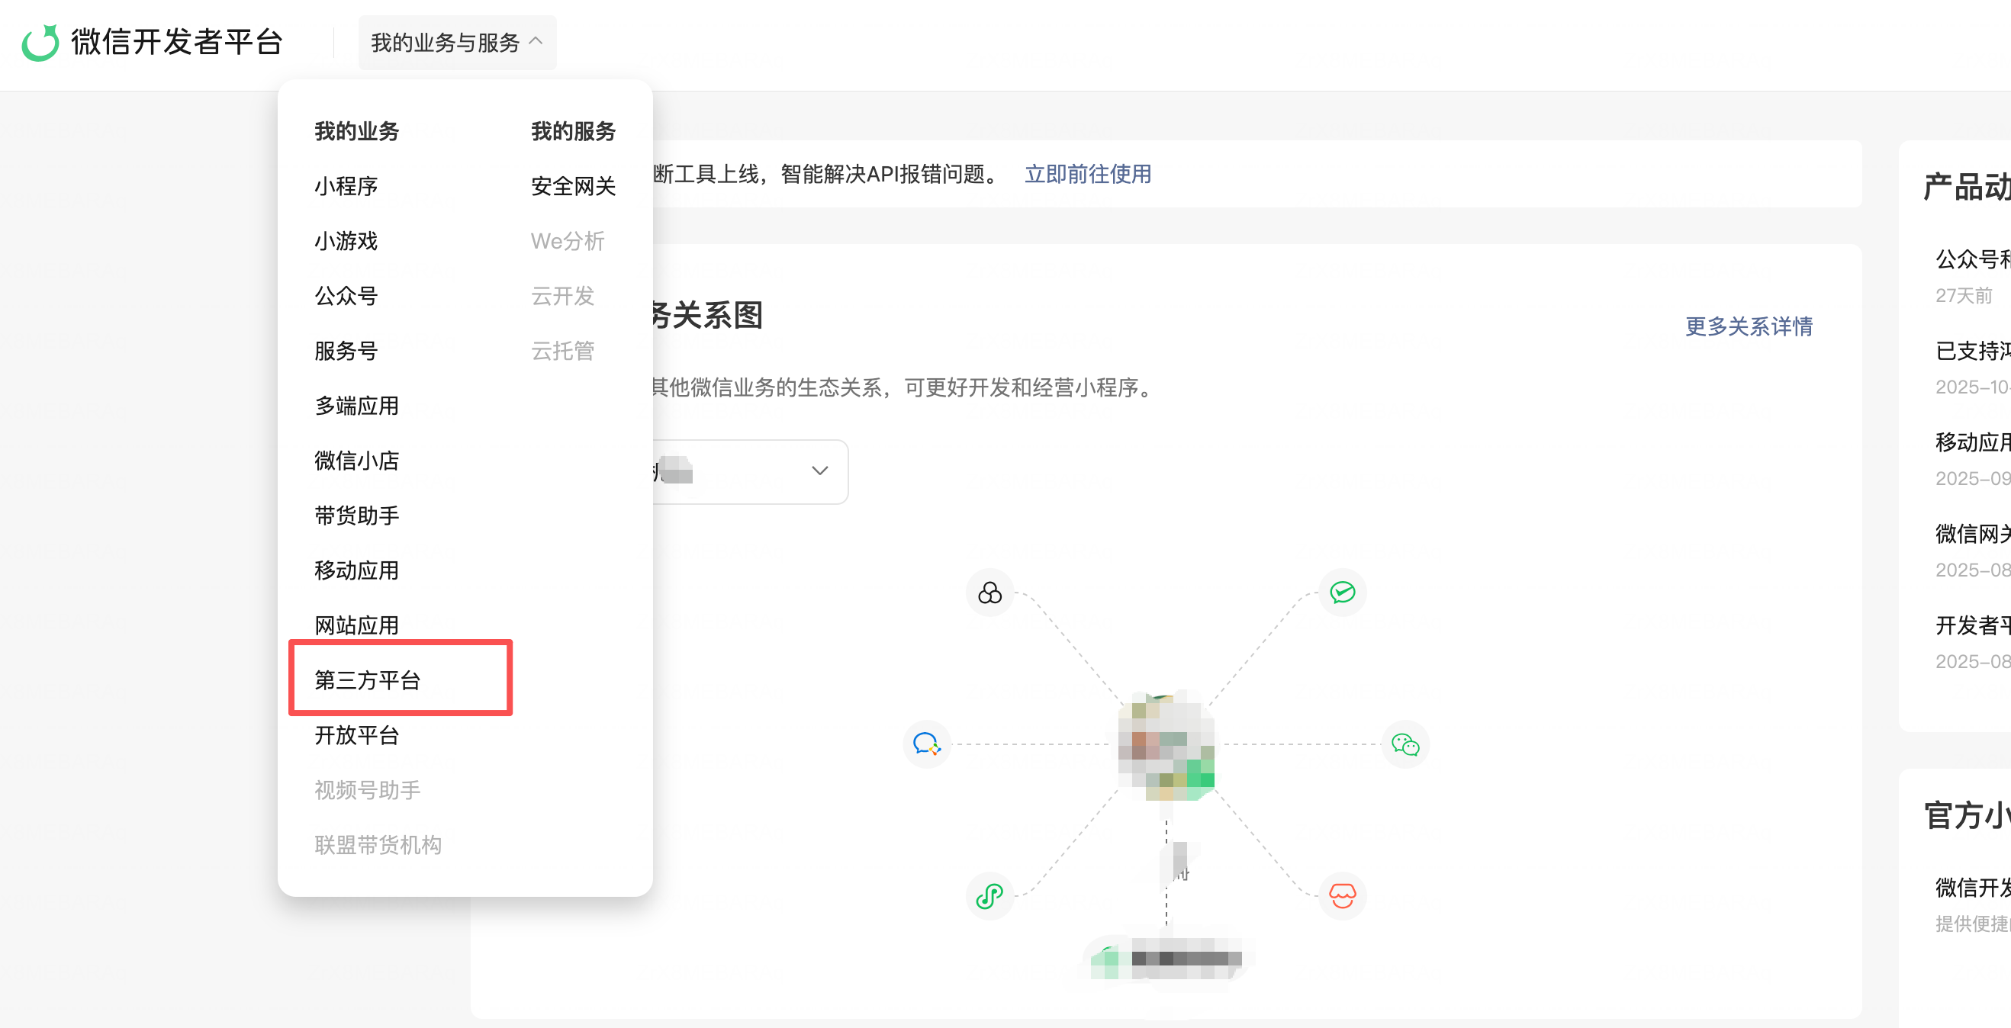Click the red WeChat shop icon

click(x=1342, y=895)
